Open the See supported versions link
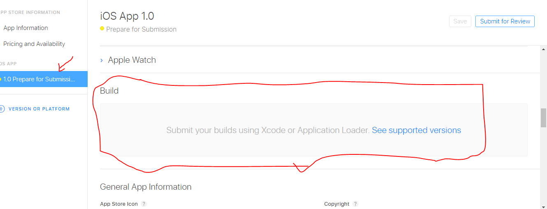 (416, 130)
